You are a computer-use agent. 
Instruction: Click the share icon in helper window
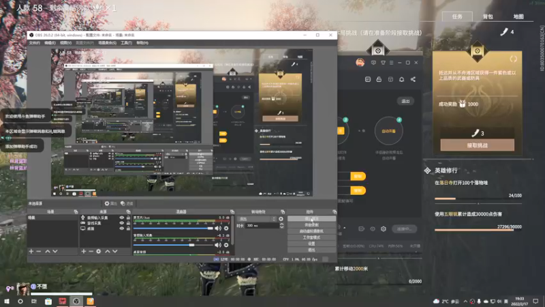point(413,79)
